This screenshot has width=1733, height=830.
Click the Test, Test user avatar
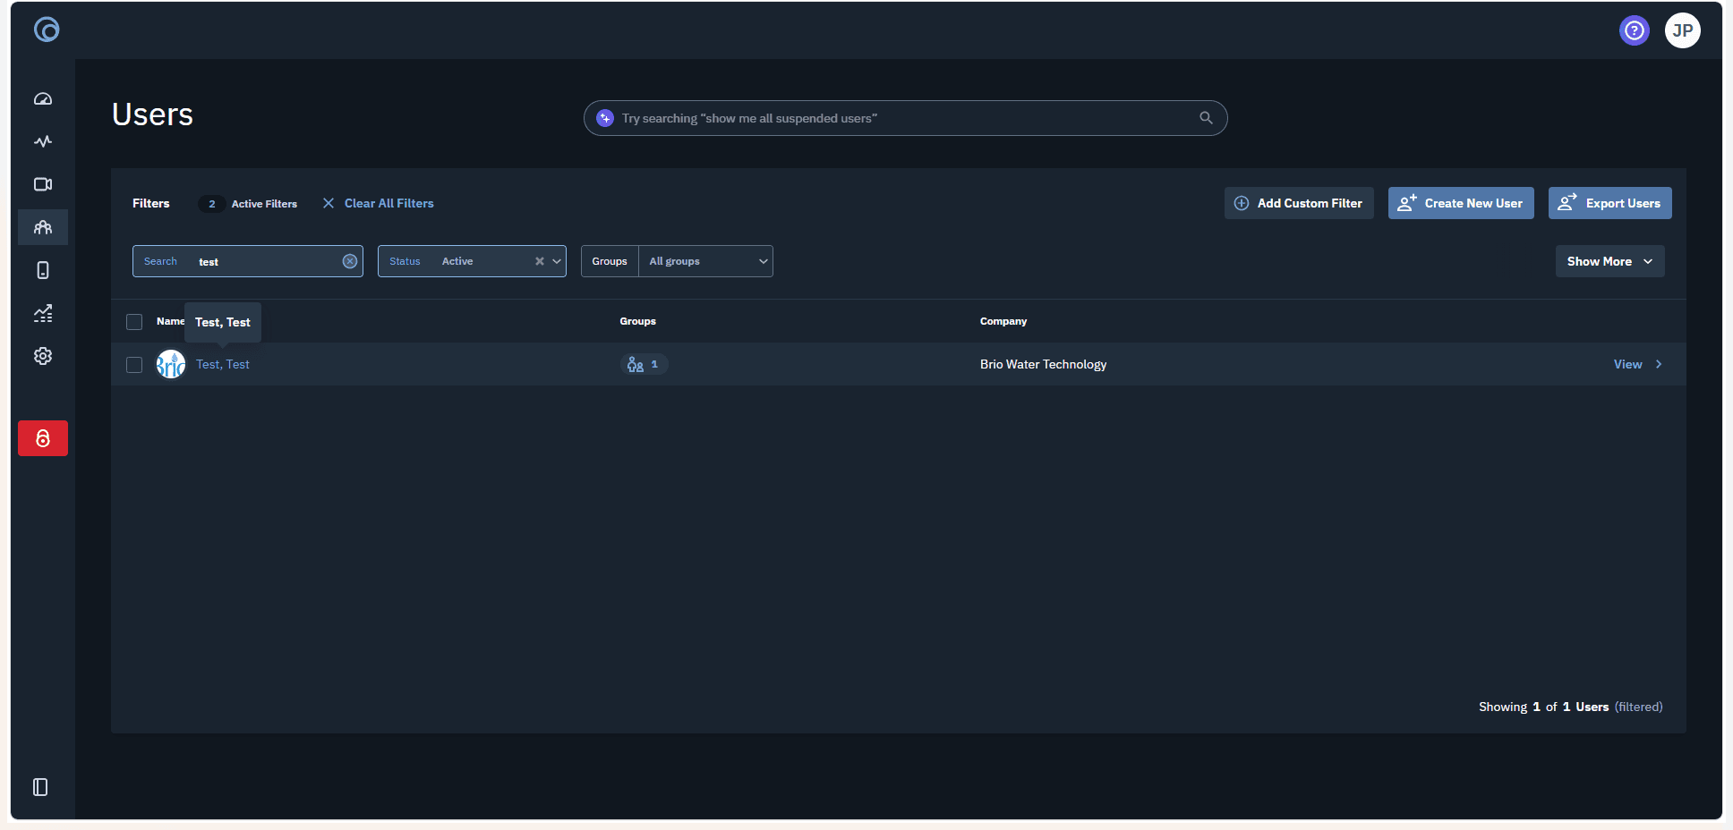pyautogui.click(x=171, y=364)
